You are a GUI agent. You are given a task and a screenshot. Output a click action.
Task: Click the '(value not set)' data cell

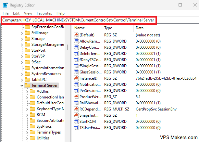(x=148, y=35)
